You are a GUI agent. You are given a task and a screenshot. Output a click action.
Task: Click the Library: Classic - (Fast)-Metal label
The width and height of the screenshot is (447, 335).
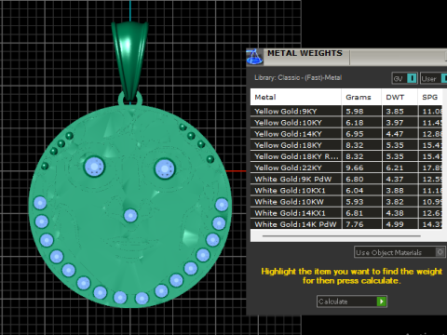[298, 77]
